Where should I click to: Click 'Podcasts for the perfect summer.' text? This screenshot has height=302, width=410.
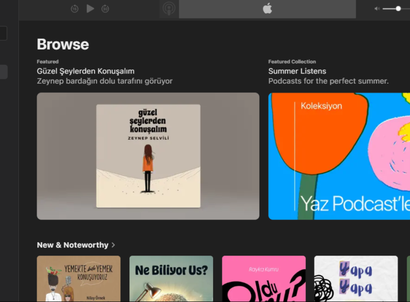(329, 81)
